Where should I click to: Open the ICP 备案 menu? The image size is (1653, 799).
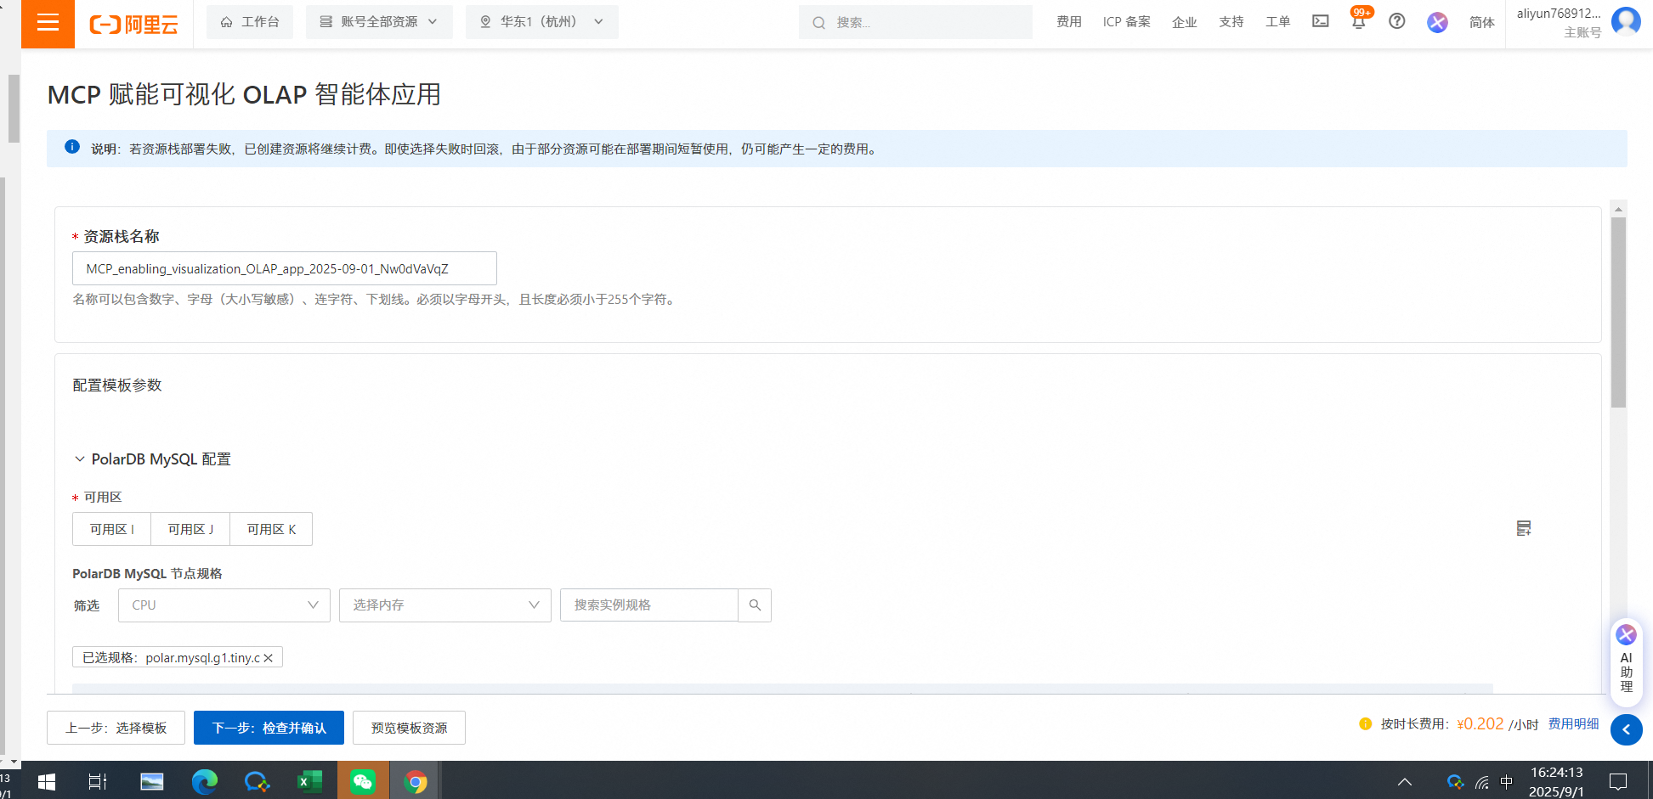tap(1127, 22)
